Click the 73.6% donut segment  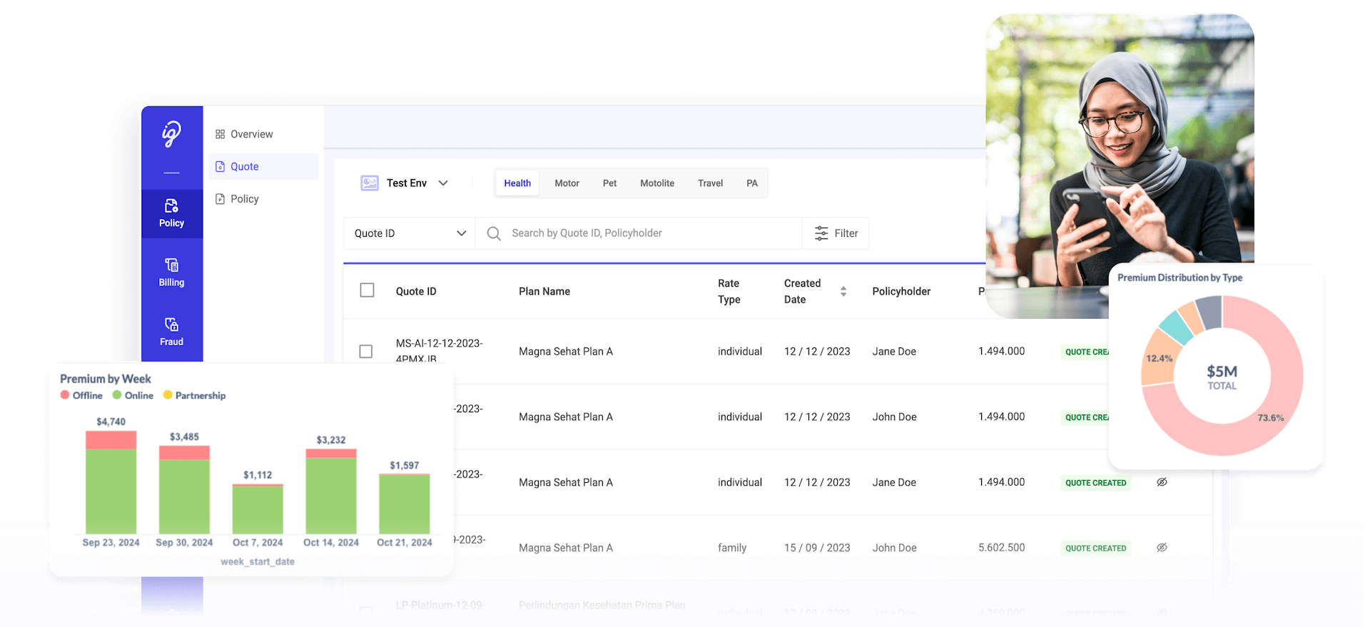click(x=1271, y=418)
